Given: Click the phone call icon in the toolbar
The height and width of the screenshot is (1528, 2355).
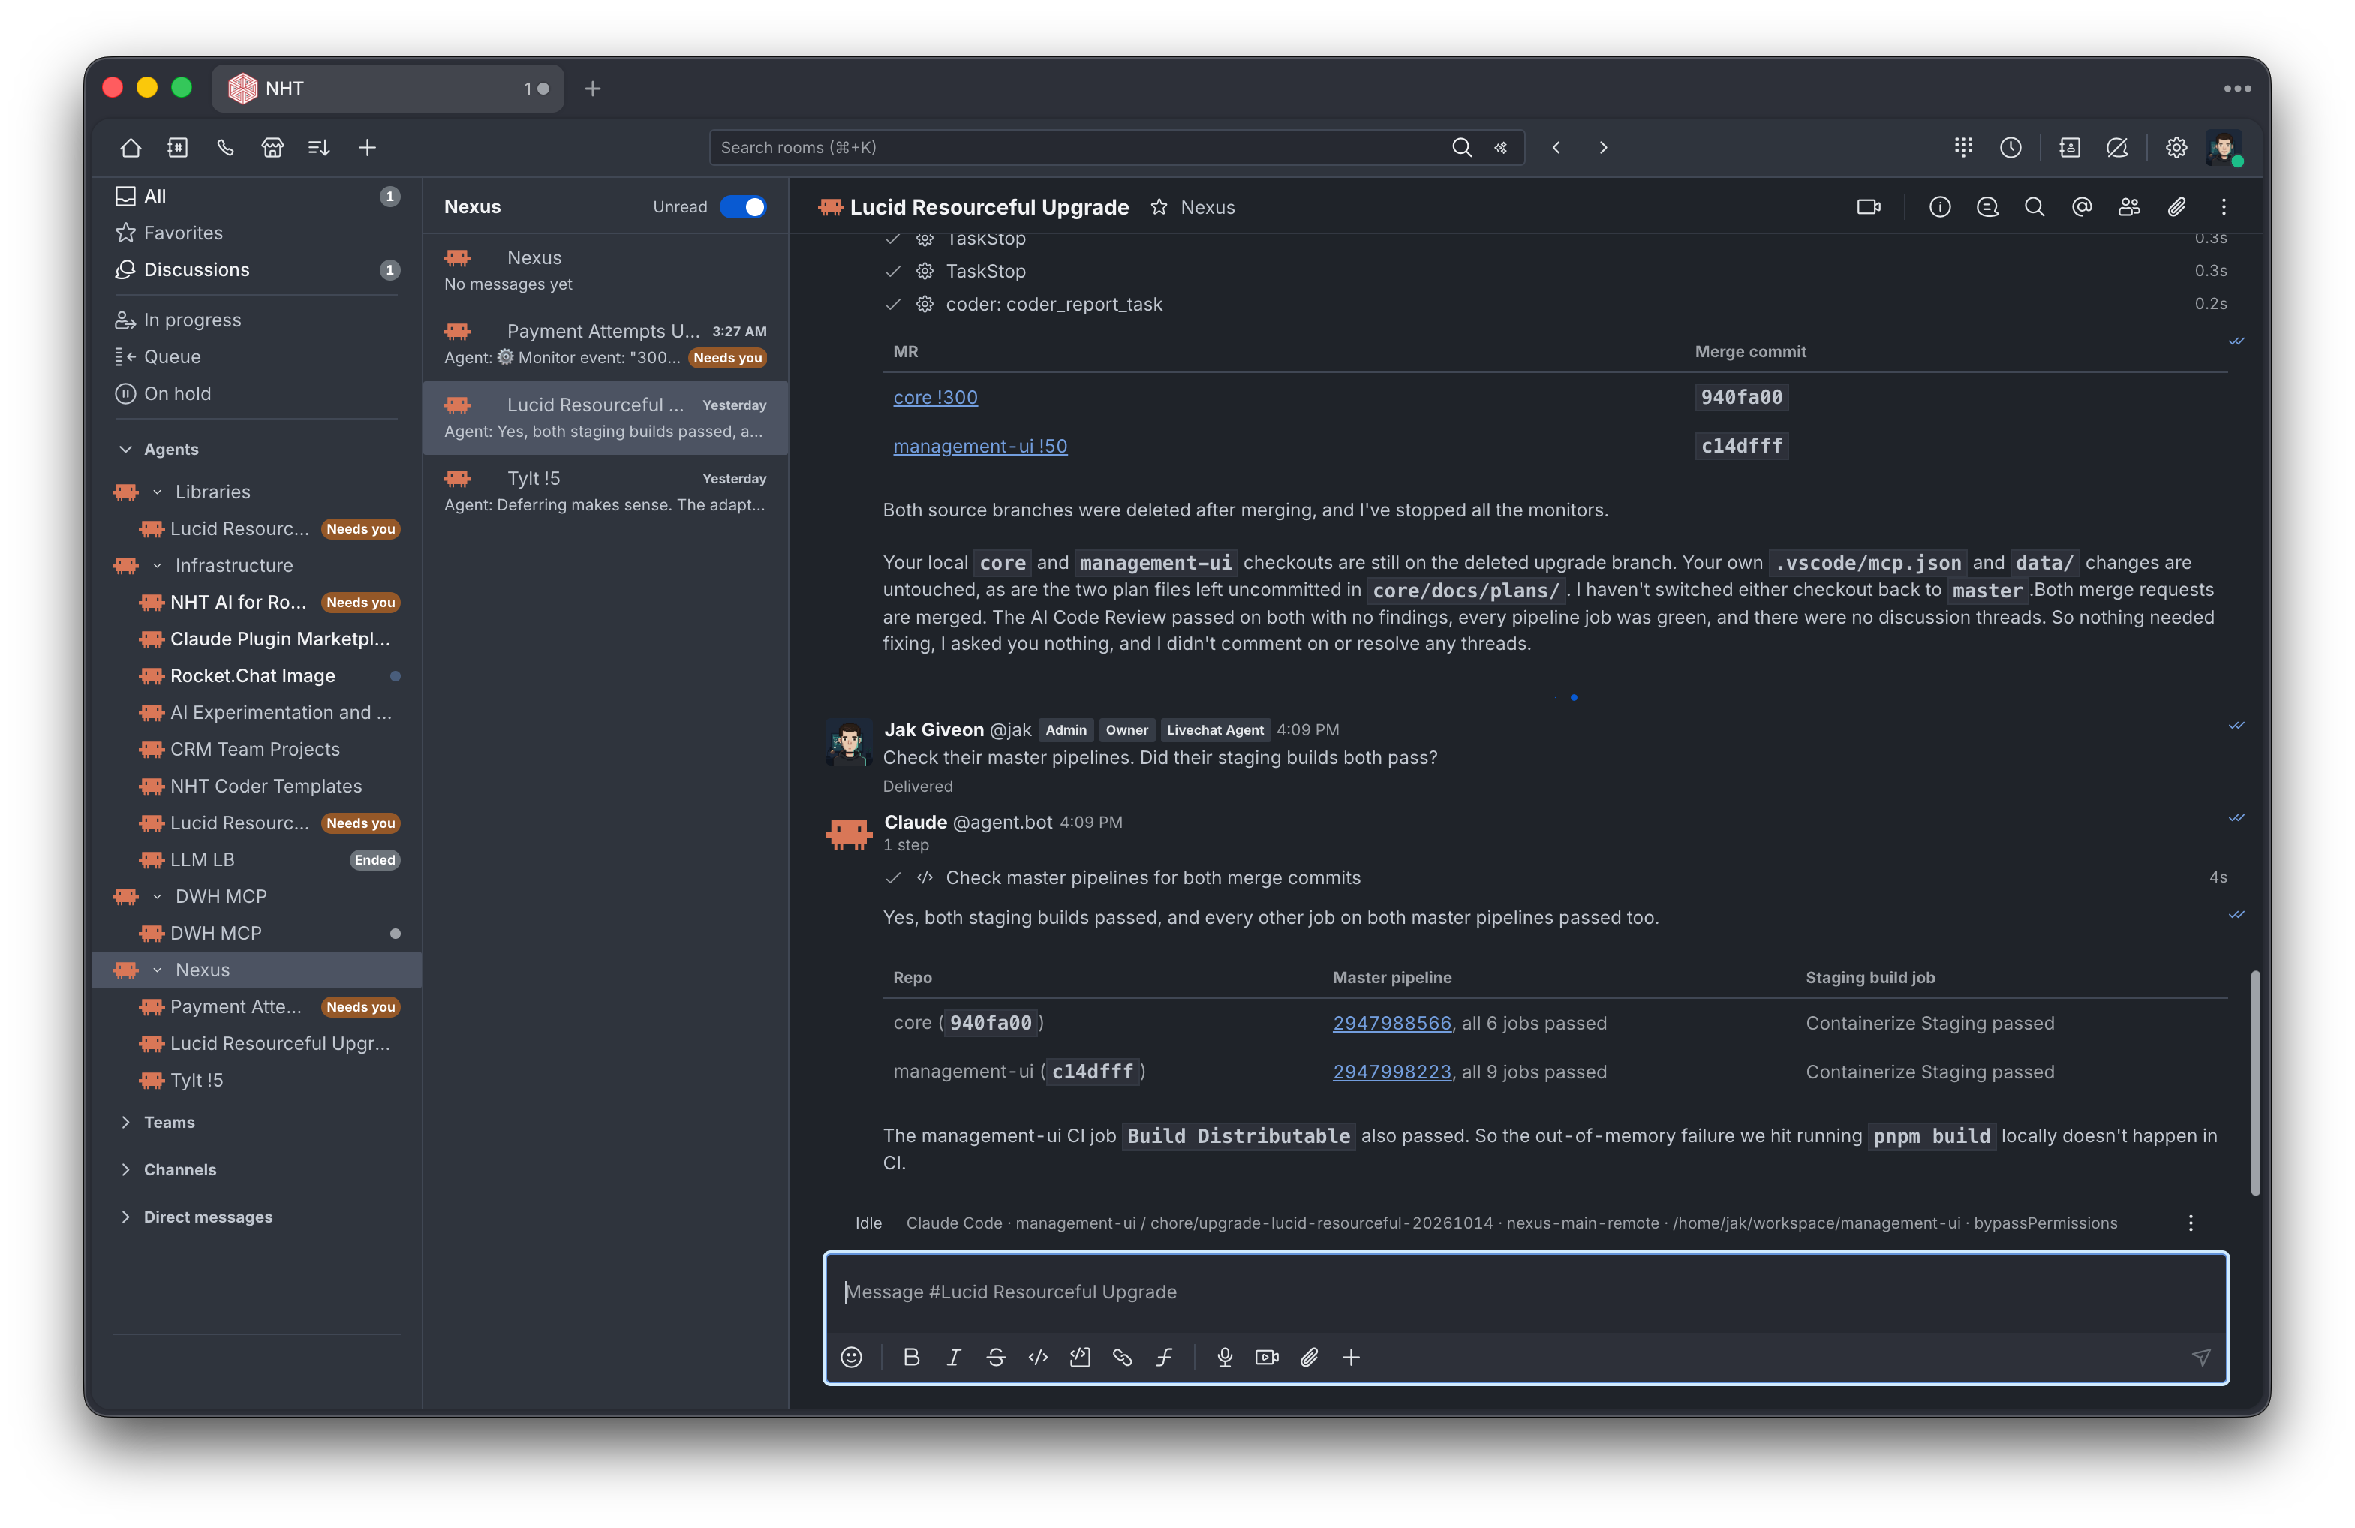Looking at the screenshot, I should [x=226, y=147].
